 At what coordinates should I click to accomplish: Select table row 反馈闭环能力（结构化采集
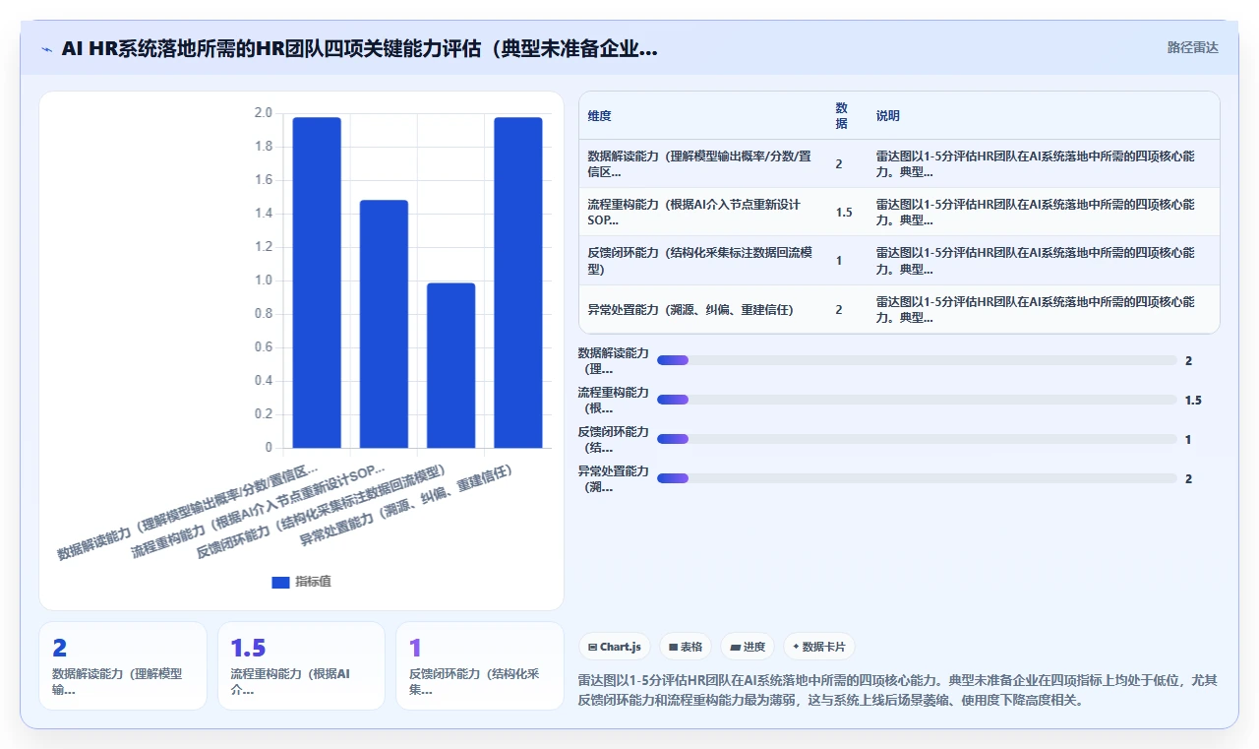pos(899,260)
